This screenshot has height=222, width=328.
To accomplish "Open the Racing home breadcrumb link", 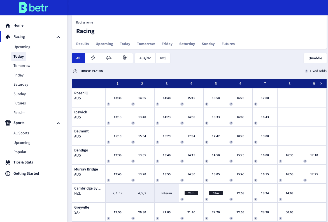I will click(x=85, y=22).
